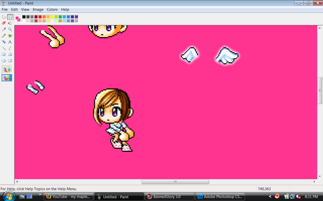Viewport: 323px width, 201px height.
Task: Select the Rounded Rectangle tool
Action: coord(10,61)
